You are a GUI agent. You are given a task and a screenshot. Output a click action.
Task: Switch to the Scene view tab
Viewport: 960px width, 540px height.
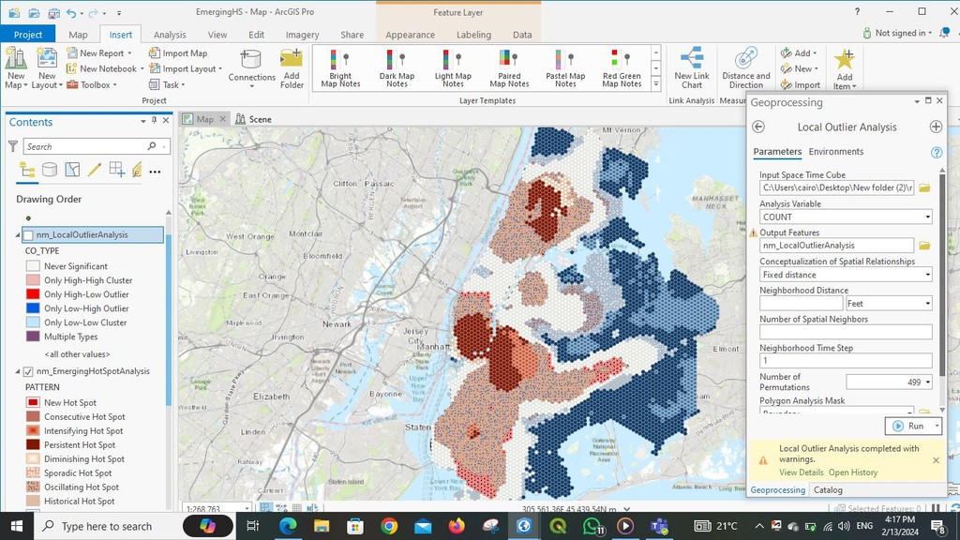254,119
